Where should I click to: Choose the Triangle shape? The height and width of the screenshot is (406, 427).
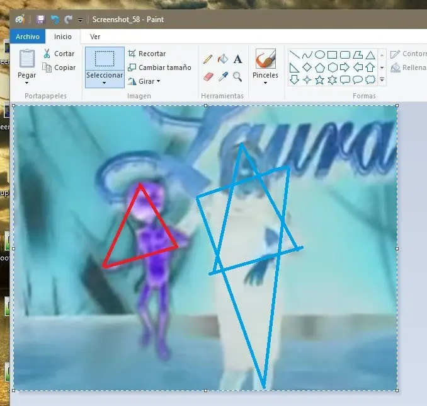370,55
